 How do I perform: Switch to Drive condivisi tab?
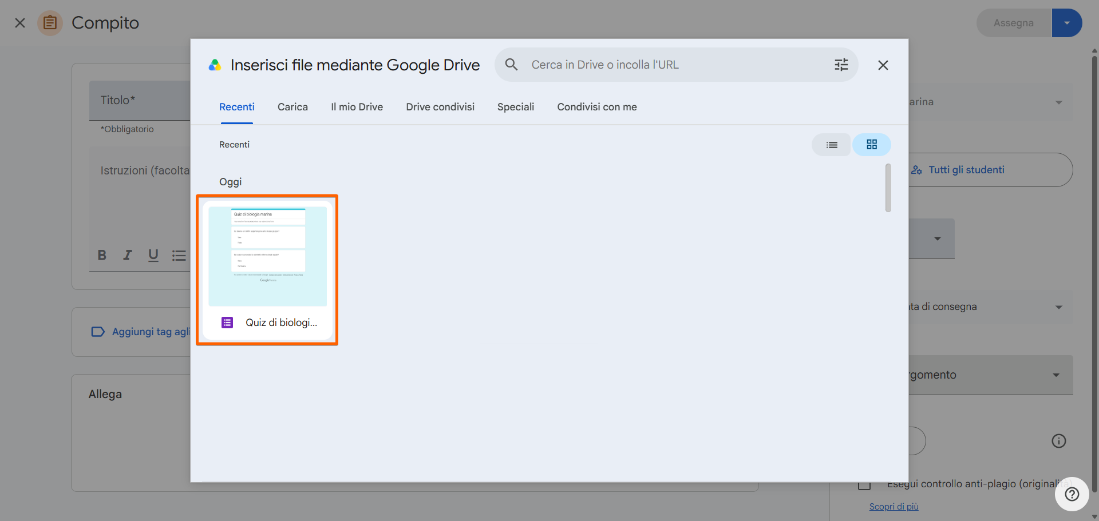coord(440,107)
